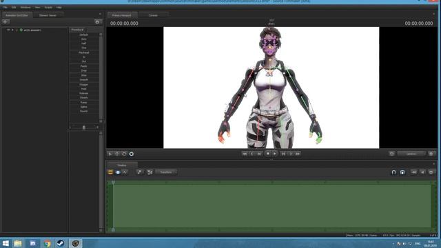Click the playhead marker on timeline ruler

pyautogui.click(x=113, y=183)
